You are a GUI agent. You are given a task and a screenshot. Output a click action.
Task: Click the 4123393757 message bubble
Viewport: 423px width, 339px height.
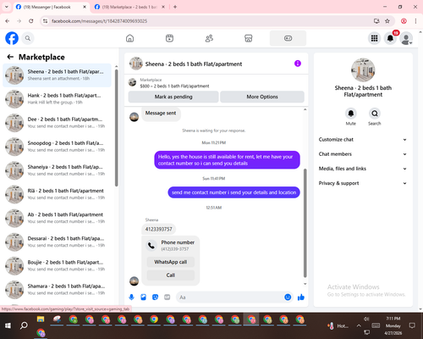pyautogui.click(x=158, y=229)
